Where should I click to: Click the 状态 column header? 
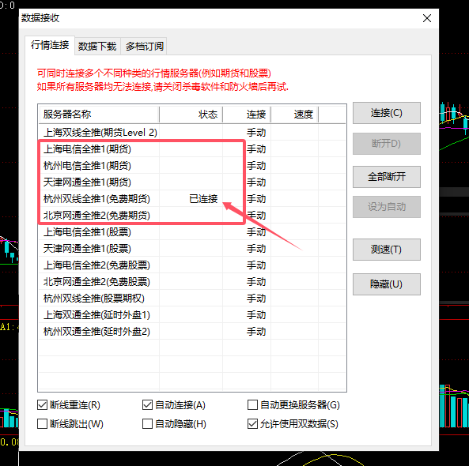click(191, 115)
